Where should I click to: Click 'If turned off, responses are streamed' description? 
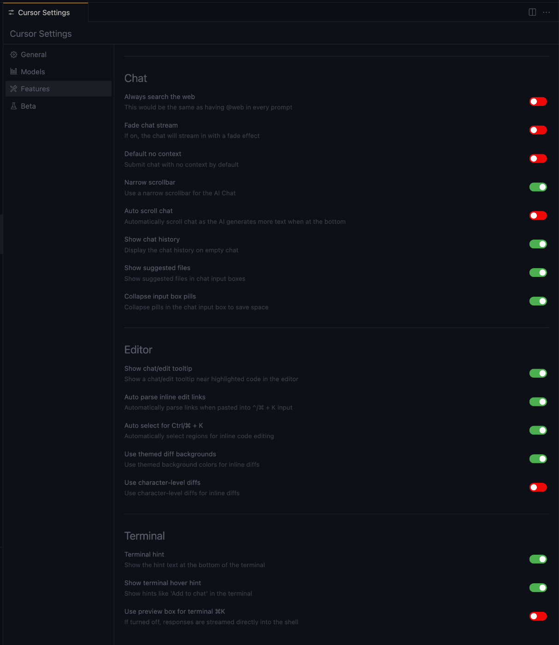211,622
